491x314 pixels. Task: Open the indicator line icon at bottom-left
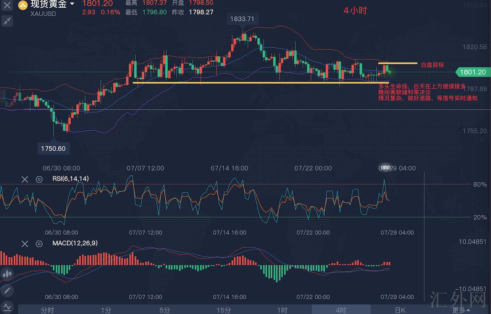(7, 306)
